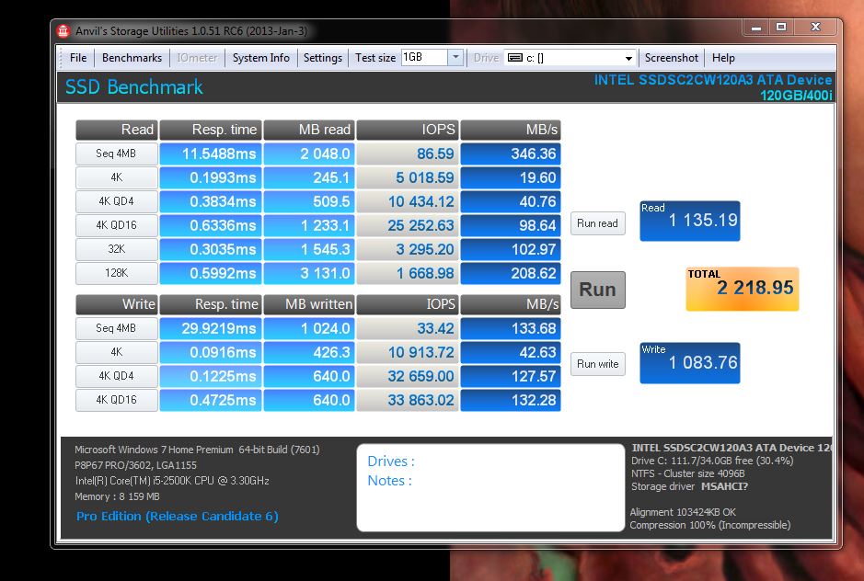
Task: Select the write 4K QD16 test button
Action: pyautogui.click(x=116, y=400)
